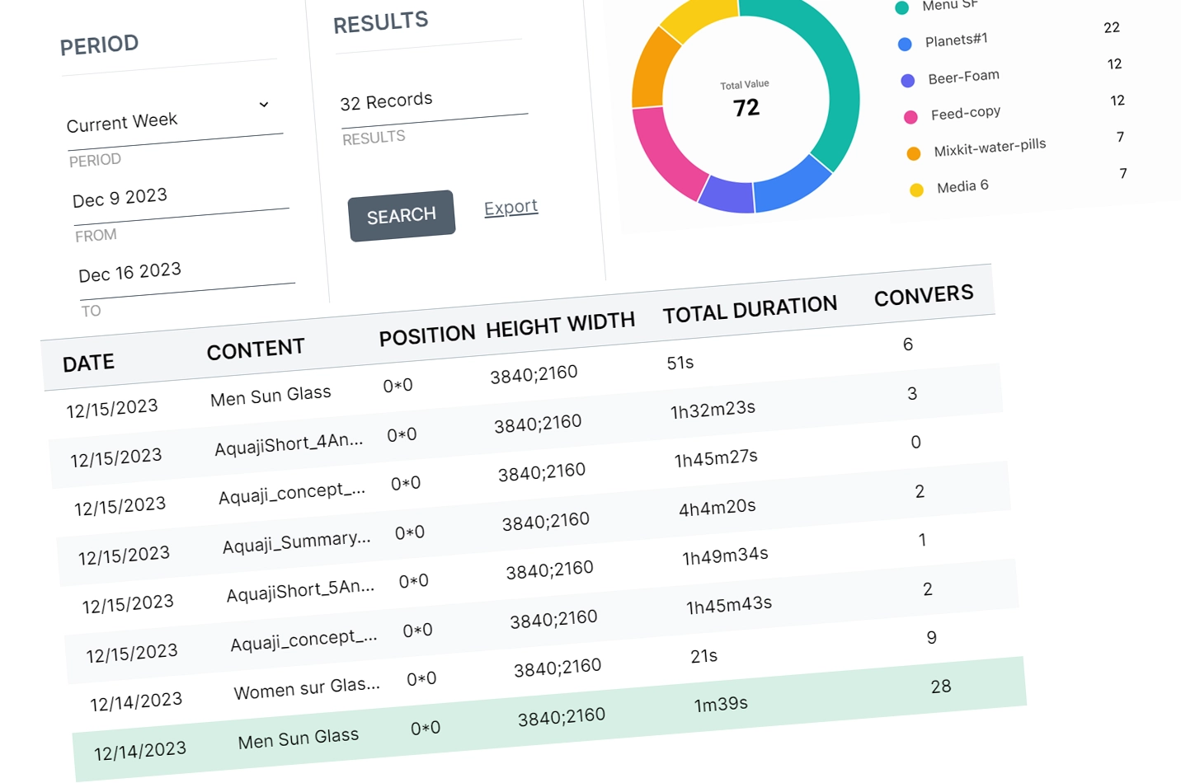
Task: Click the Mixkit-water-pills orange legend dot
Action: point(914,153)
